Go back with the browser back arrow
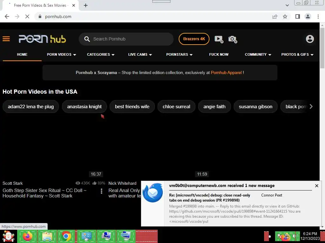This screenshot has height=243, width=325. pos(7,16)
